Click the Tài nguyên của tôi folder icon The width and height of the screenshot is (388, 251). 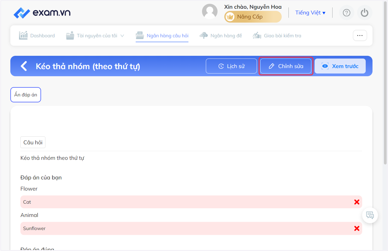coord(70,35)
